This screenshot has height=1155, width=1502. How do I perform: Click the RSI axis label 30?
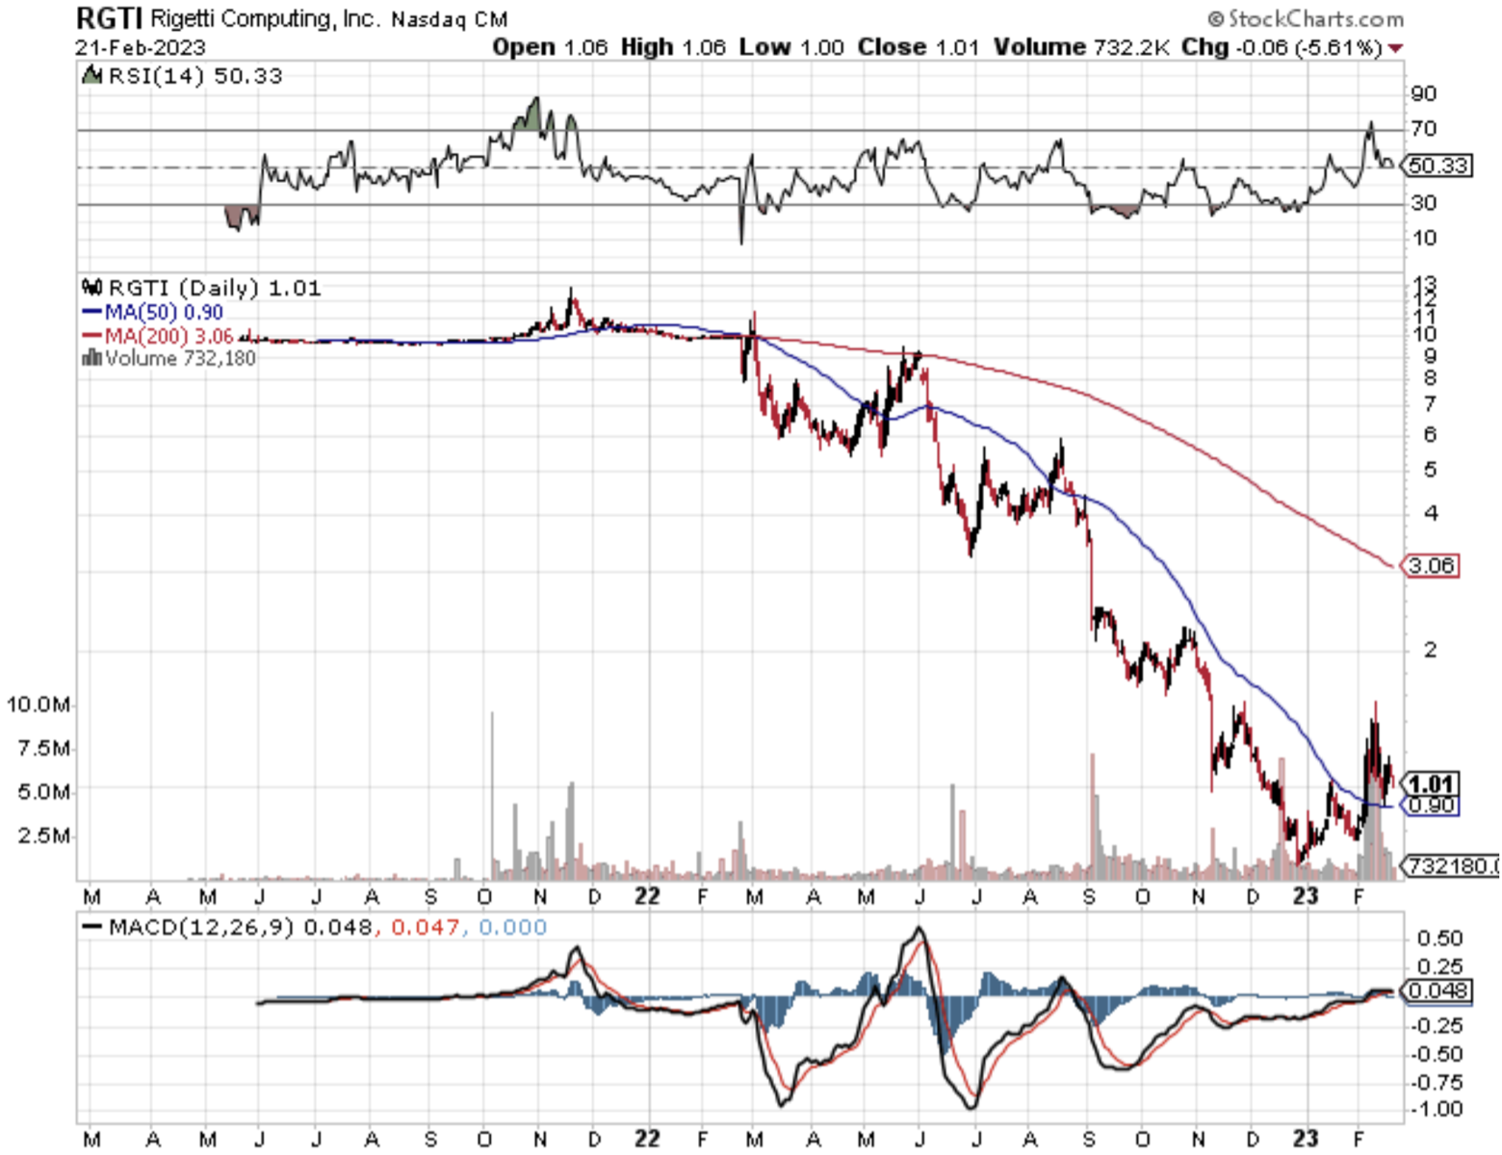[x=1424, y=202]
